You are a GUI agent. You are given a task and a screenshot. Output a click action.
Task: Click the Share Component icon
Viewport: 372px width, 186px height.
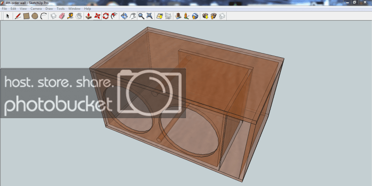[x=222, y=16]
